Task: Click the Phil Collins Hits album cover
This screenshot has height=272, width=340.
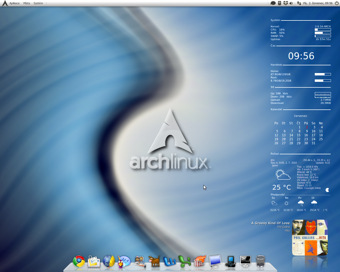Action: pos(310,237)
